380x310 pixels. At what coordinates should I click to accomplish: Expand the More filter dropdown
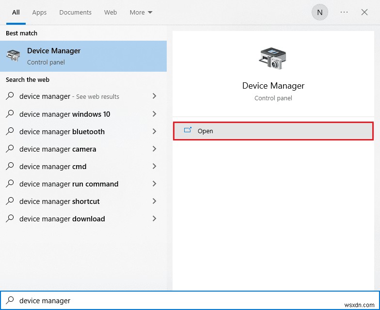pyautogui.click(x=141, y=13)
